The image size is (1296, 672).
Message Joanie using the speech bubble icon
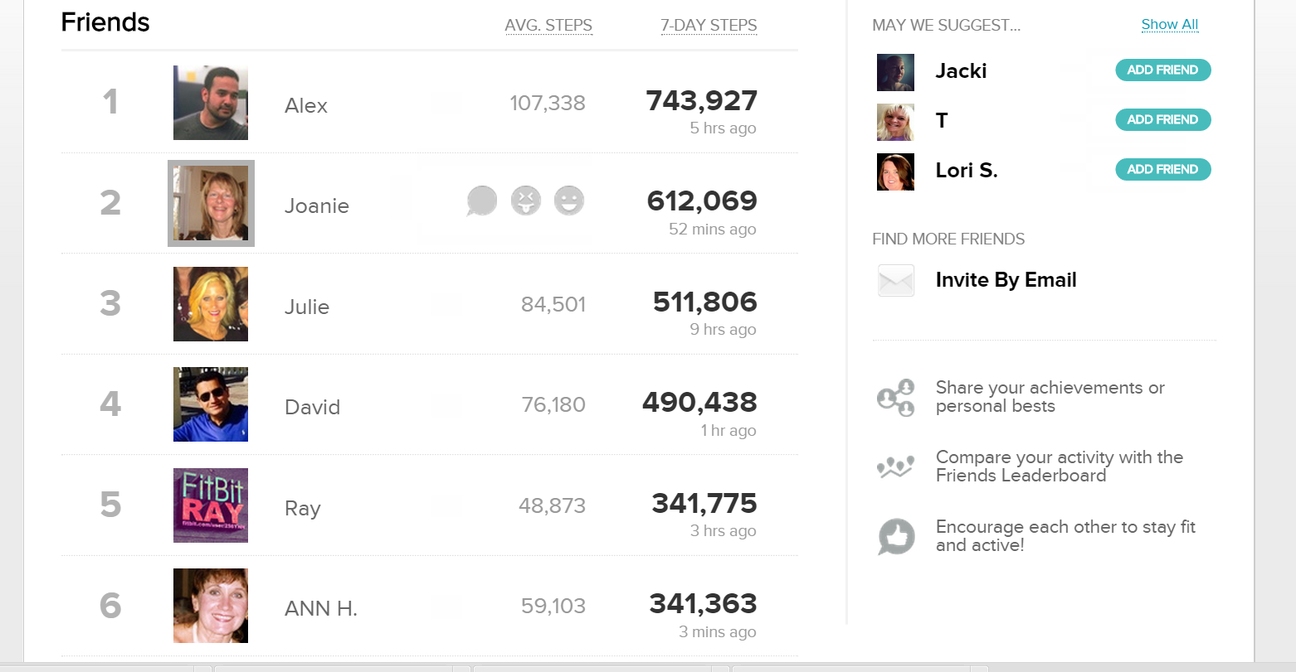point(482,201)
